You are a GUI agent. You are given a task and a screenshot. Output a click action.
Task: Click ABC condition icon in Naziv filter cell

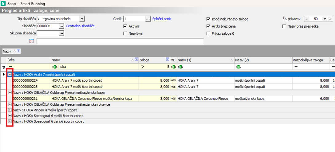[55, 67]
